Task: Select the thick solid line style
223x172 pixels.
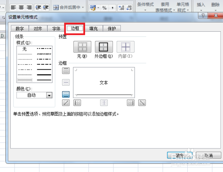Action: (x=44, y=75)
